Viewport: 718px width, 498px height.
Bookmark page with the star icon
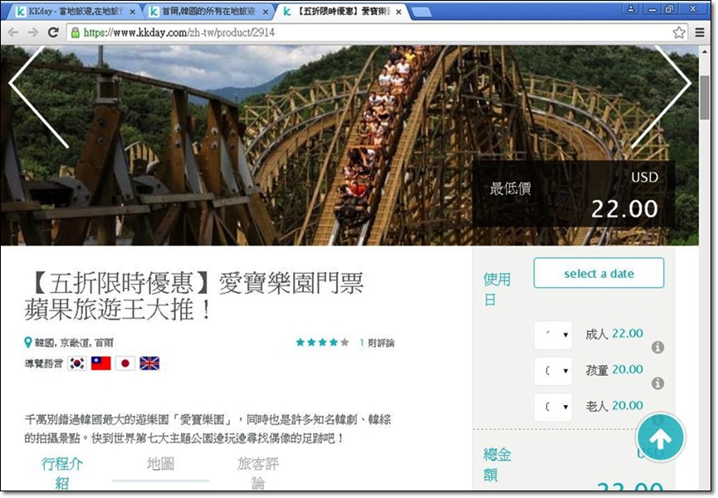pyautogui.click(x=679, y=32)
